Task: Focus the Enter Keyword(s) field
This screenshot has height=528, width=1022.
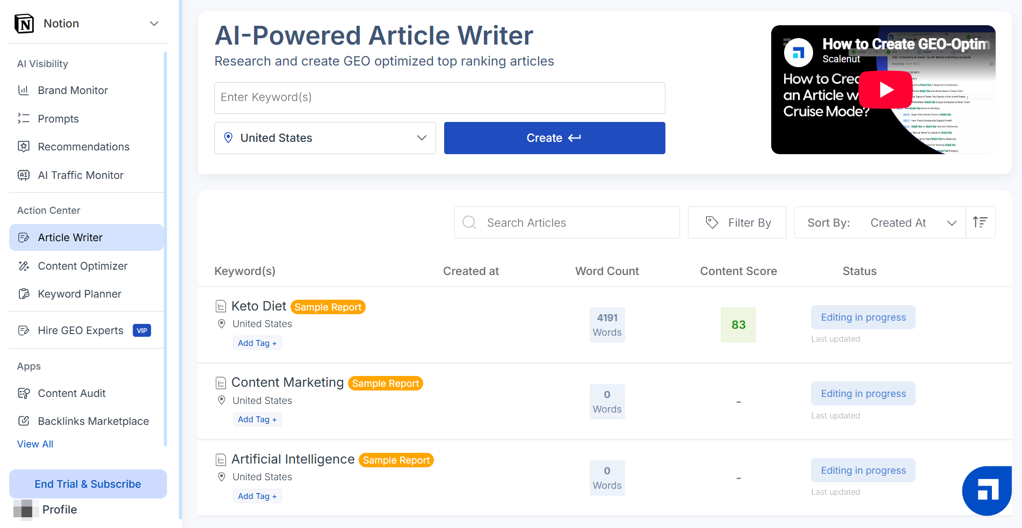Action: [x=440, y=98]
